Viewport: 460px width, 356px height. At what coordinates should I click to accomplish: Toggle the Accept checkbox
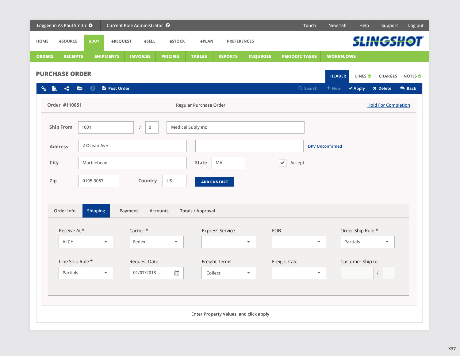282,163
